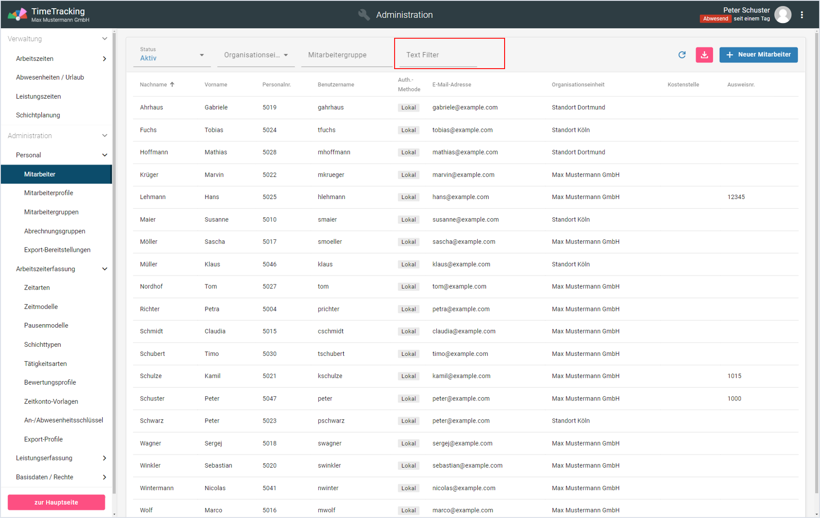Collapse the Verwaltung section
Screen dimensions: 820x518
click(x=104, y=39)
